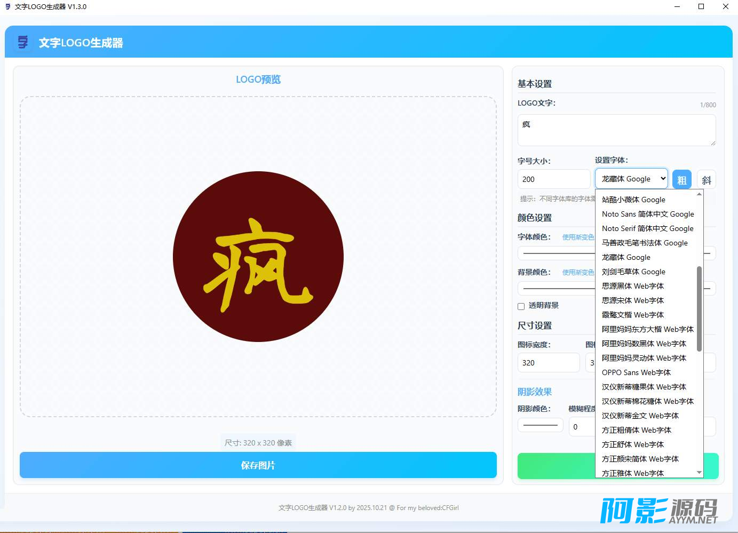The image size is (738, 533).
Task: Enable the 透明背景 checkbox
Action: pos(521,306)
